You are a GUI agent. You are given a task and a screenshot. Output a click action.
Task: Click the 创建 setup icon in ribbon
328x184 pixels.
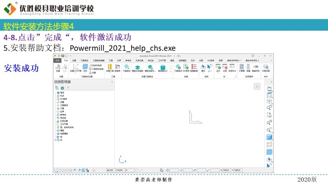point(58,68)
